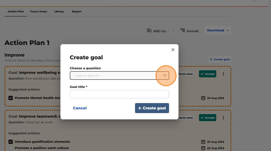Open the Choose a question dropdown arrow

165,76
